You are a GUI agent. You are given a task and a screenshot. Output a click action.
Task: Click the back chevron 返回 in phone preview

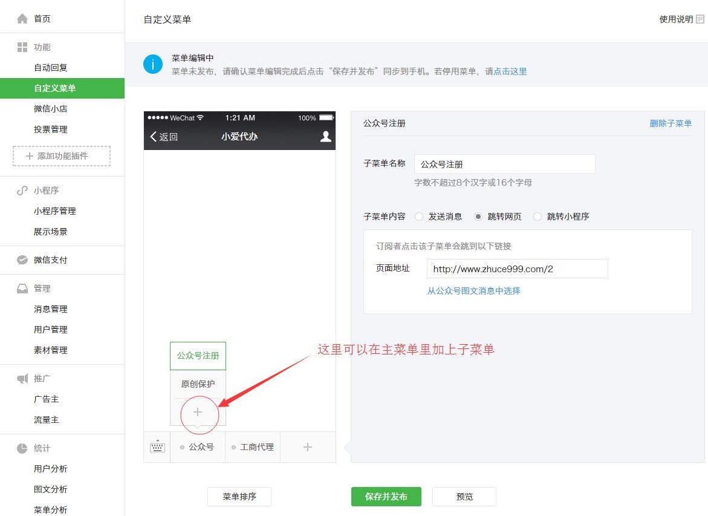click(x=163, y=137)
